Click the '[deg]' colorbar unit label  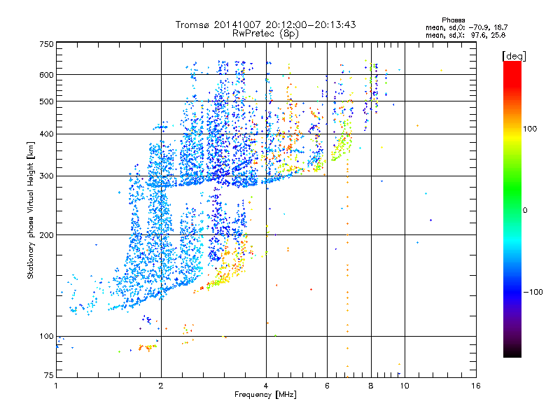[x=514, y=56]
